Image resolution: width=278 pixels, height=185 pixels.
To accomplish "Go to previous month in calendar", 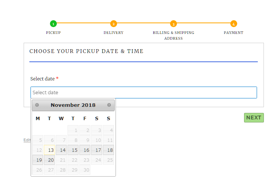I will coord(37,105).
